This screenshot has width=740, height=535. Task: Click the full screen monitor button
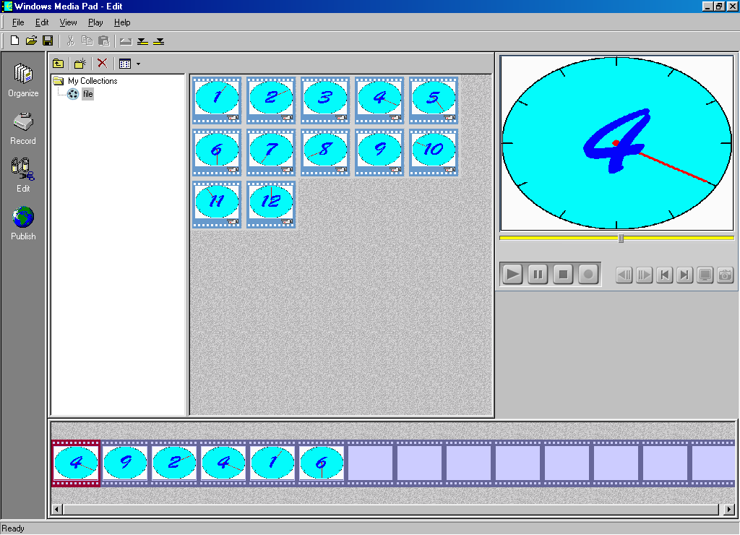[x=705, y=275]
